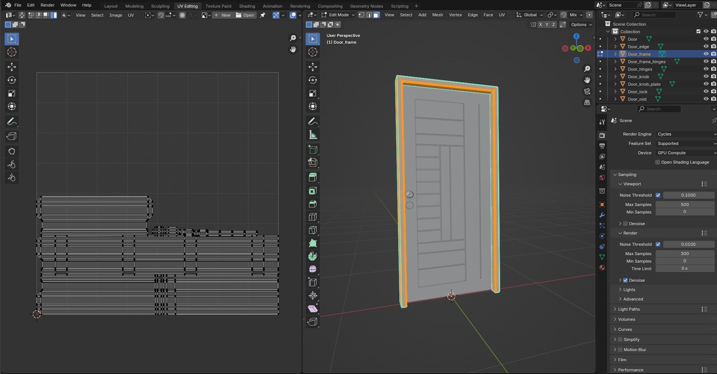This screenshot has height=374, width=717.
Task: Select the Bevel tool
Action: click(313, 204)
